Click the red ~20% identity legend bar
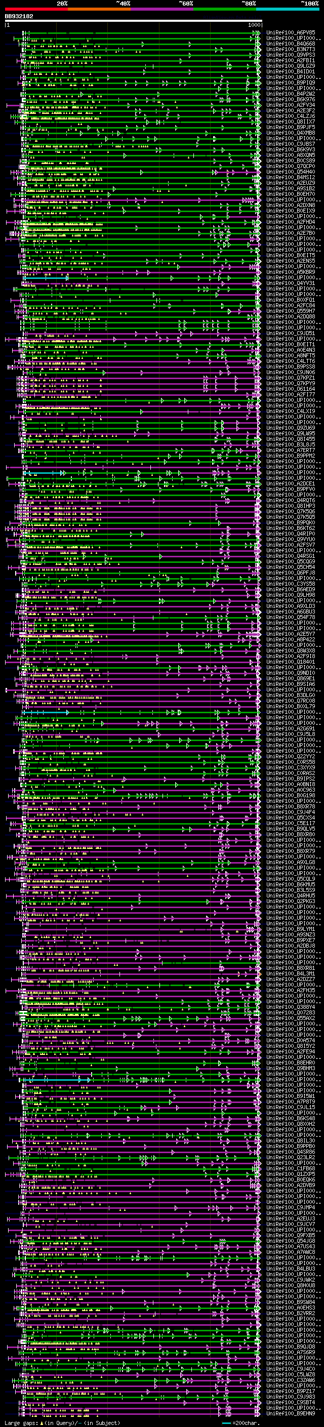The width and height of the screenshot is (324, 1427). click(x=36, y=9)
